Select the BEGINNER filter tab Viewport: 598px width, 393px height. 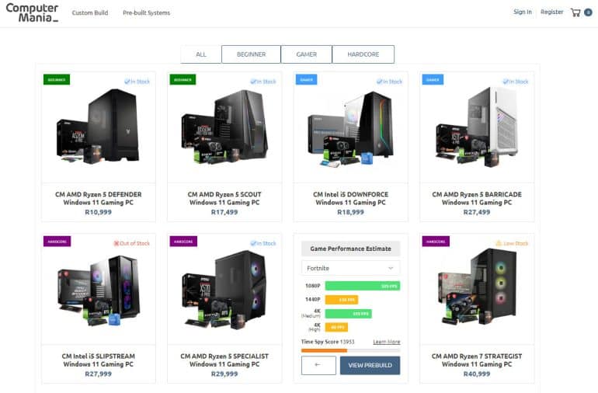point(251,54)
